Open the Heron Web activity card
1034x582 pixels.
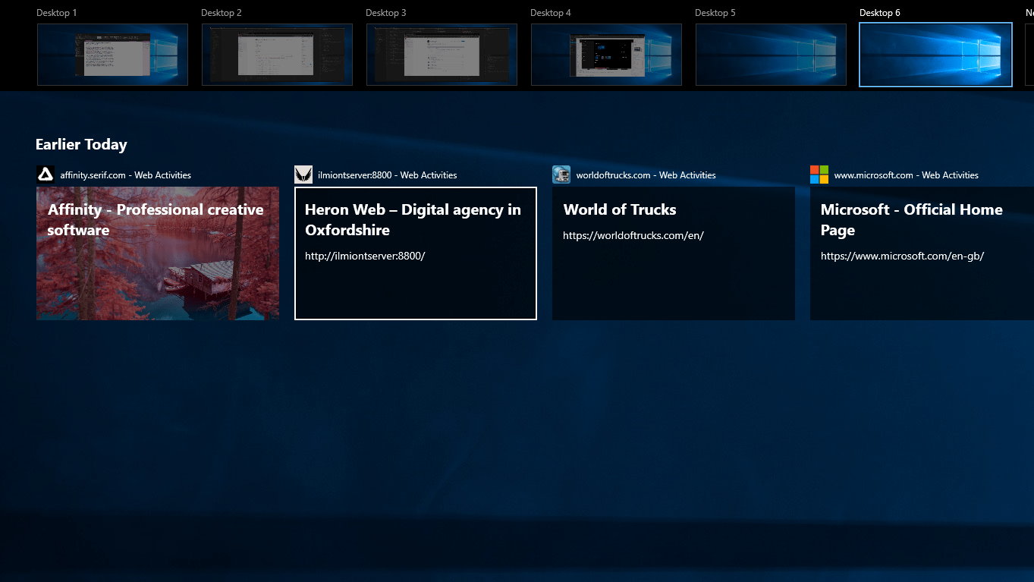click(416, 253)
